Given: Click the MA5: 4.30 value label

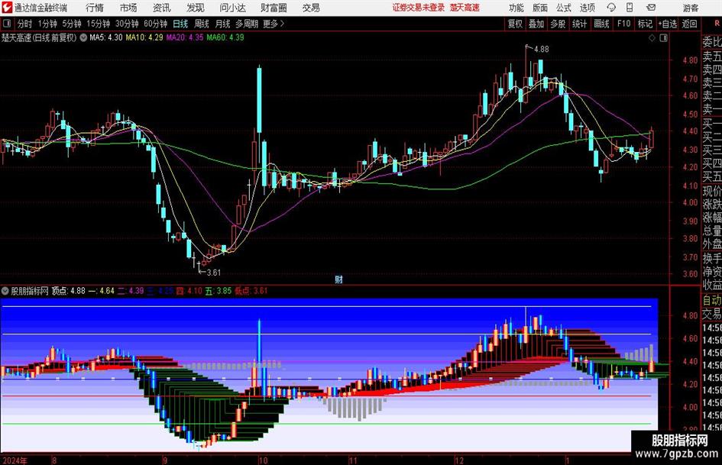Looking at the screenshot, I should [106, 37].
